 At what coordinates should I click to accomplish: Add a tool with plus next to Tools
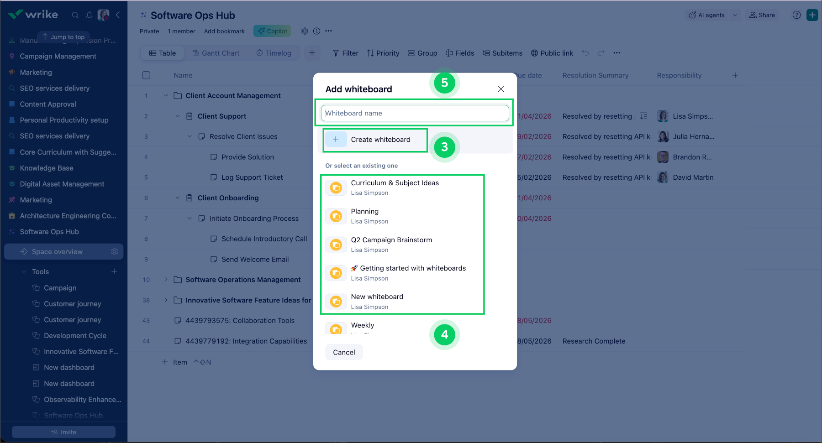coord(114,271)
